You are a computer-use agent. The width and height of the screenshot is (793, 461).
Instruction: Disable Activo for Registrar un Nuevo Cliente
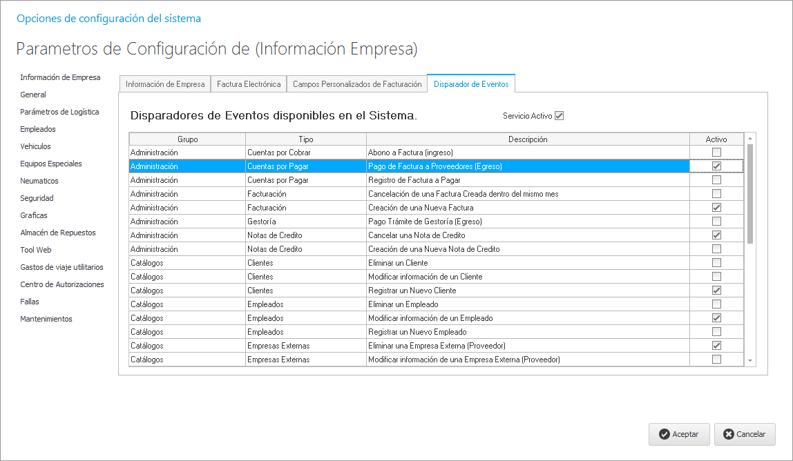coord(716,291)
